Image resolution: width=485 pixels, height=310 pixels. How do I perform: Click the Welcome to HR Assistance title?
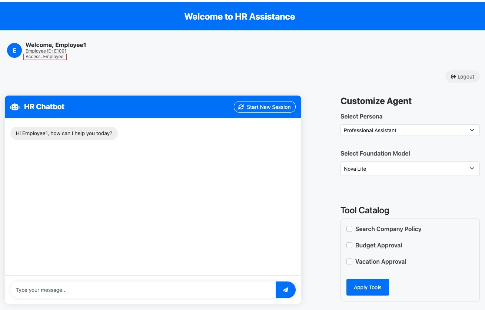coord(240,16)
